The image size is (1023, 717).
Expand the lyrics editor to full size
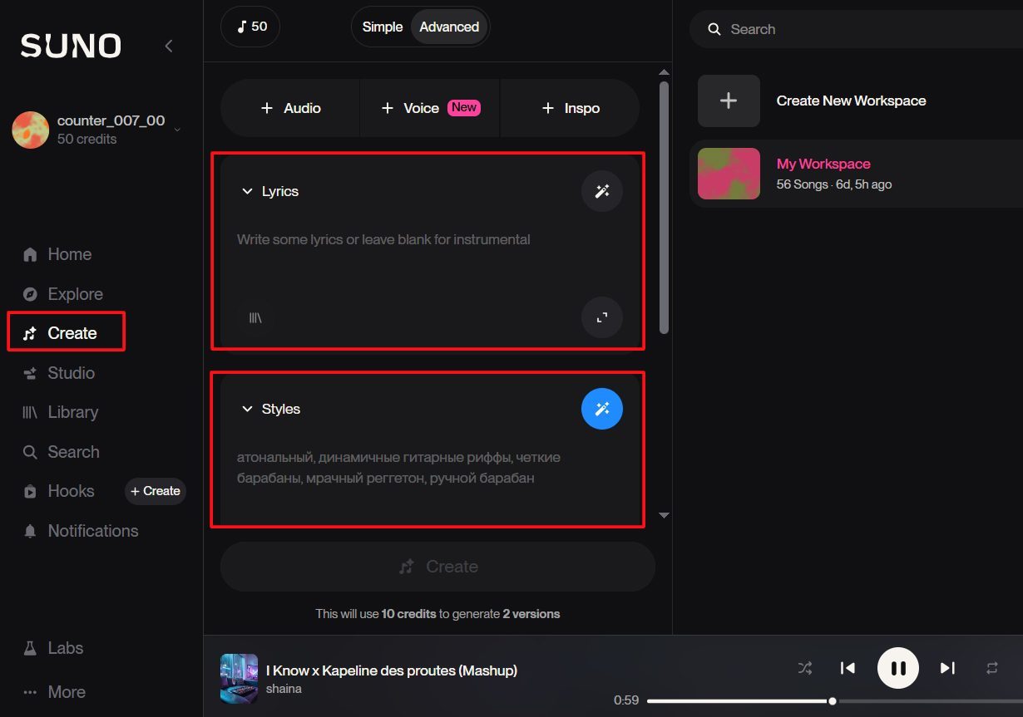click(601, 317)
